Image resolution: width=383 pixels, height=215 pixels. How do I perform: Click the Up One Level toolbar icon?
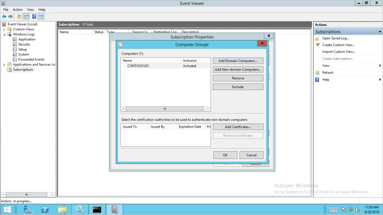[19, 17]
